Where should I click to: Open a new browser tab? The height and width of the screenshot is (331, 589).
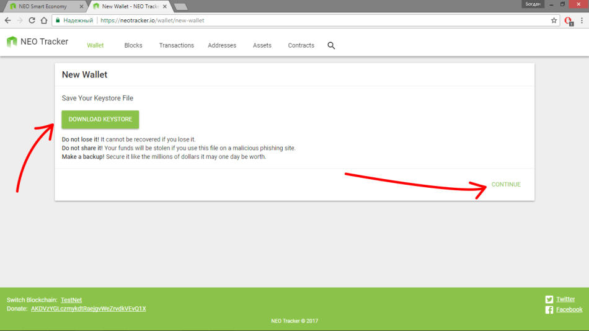coord(181,6)
